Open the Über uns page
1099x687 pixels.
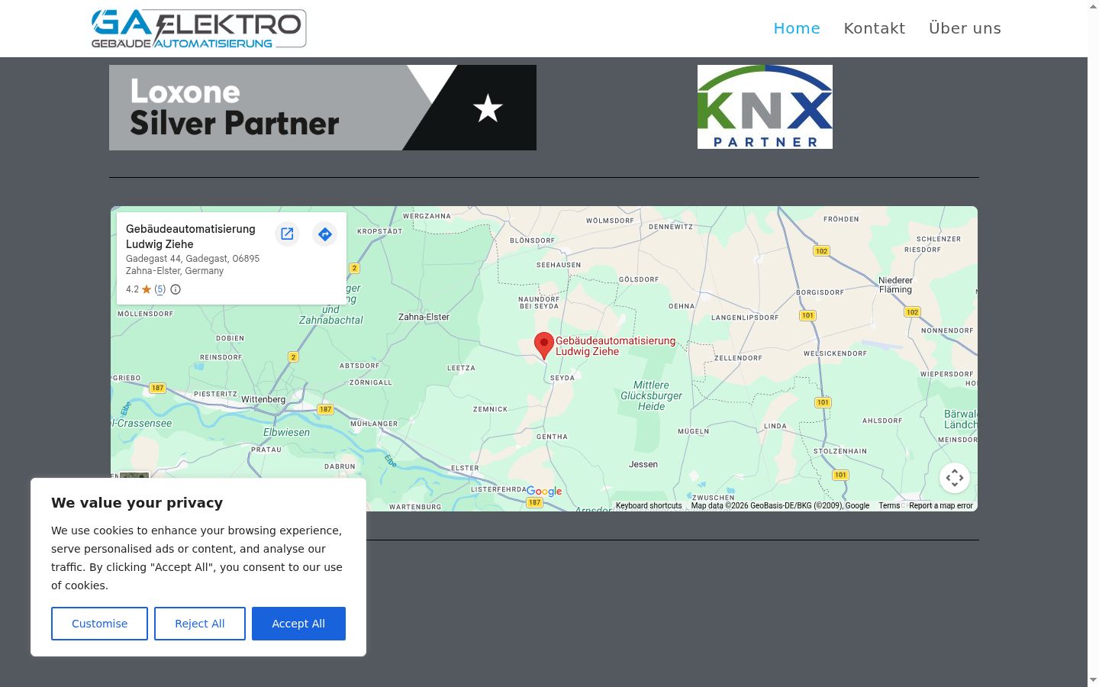click(965, 28)
